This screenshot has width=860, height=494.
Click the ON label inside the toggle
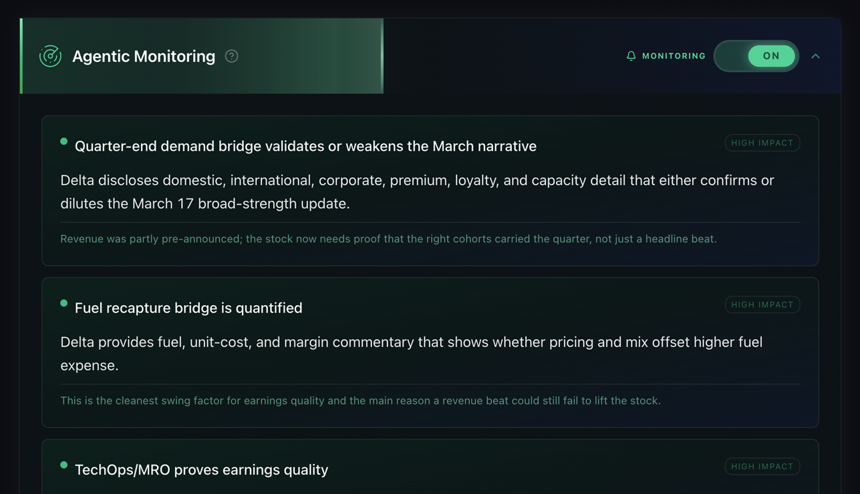click(x=770, y=56)
